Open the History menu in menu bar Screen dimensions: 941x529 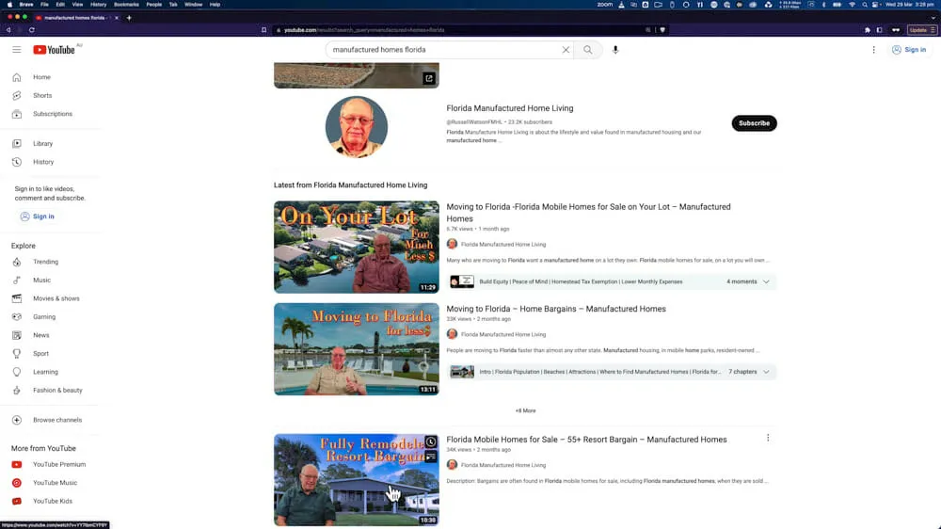(98, 5)
